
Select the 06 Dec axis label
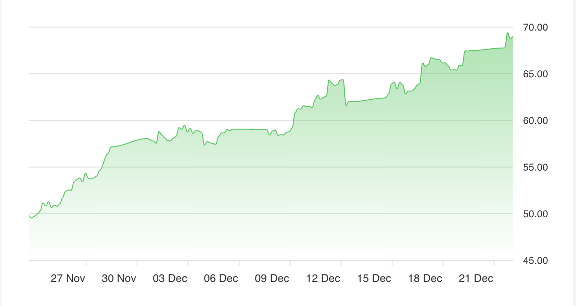tap(221, 278)
